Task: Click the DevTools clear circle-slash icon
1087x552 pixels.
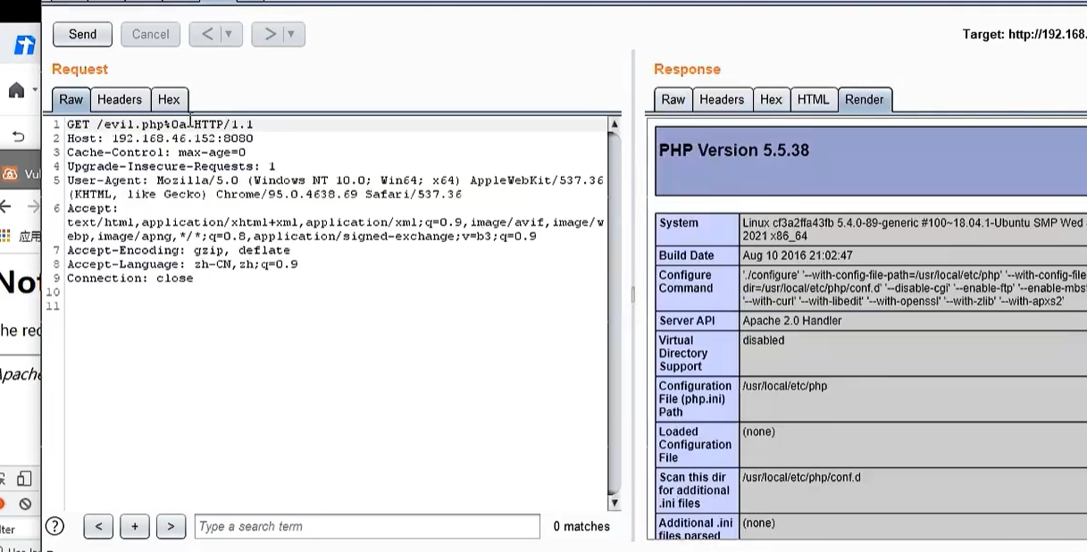Action: (25, 504)
